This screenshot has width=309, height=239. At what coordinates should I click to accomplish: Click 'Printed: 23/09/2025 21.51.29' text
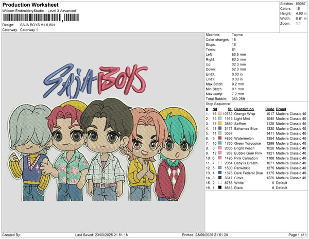tap(205, 235)
